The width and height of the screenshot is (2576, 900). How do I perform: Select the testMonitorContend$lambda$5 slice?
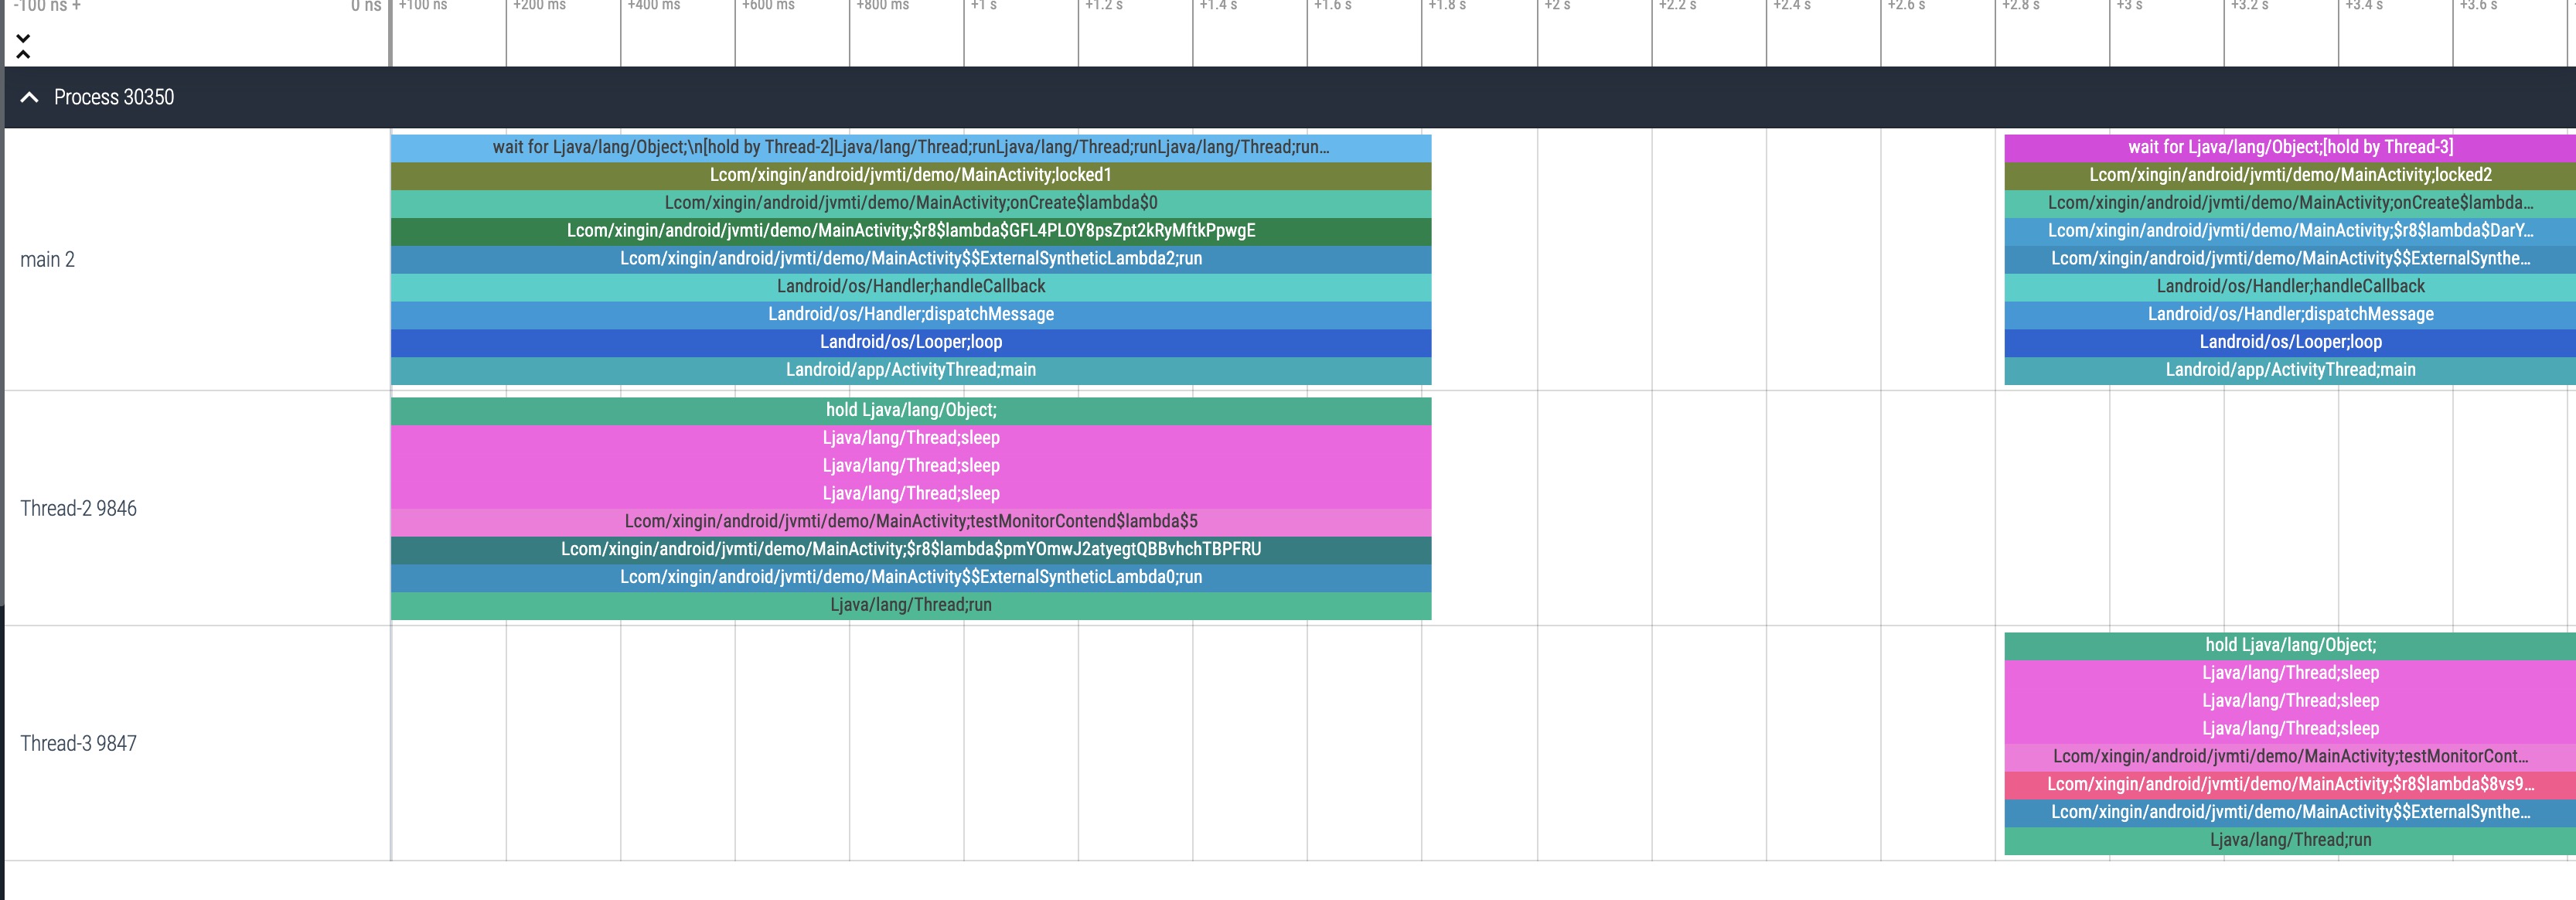tap(910, 521)
